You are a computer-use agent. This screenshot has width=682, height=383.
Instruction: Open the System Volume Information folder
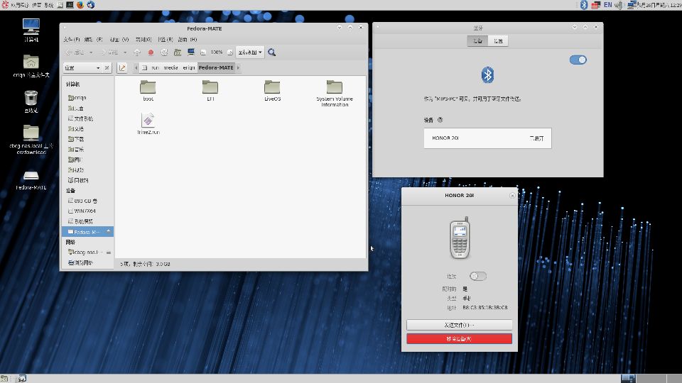point(335,93)
